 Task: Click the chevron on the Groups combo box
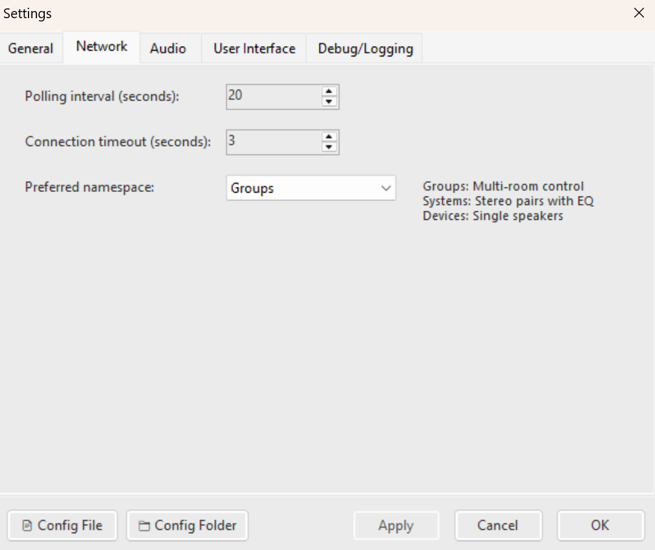(x=388, y=188)
